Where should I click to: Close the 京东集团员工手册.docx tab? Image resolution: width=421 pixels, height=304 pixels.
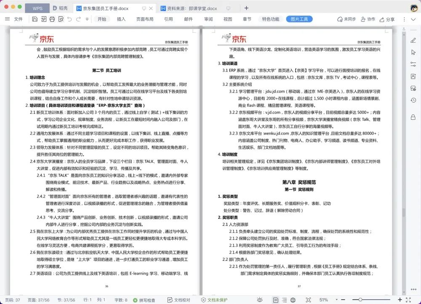point(151,8)
